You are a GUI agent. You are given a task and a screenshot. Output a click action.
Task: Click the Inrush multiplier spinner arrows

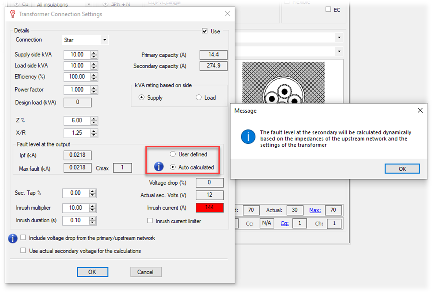[x=93, y=208]
